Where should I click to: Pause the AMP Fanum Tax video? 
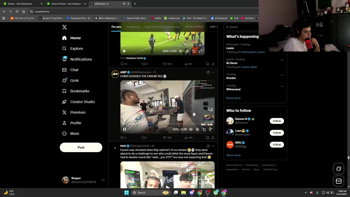coord(124,129)
